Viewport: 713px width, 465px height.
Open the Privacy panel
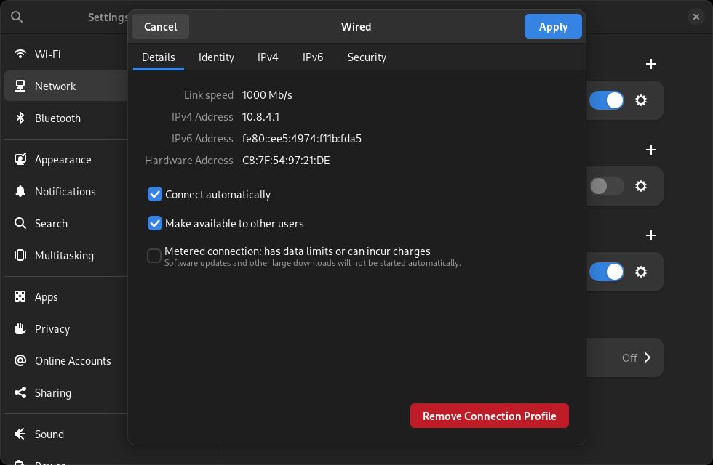point(52,329)
